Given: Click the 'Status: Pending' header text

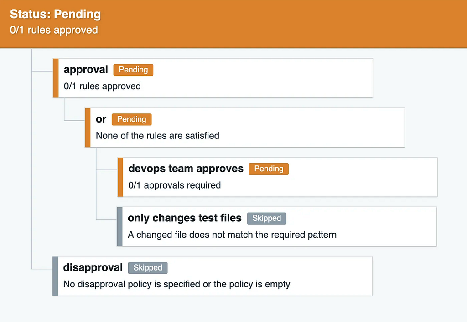Looking at the screenshot, I should tap(55, 14).
